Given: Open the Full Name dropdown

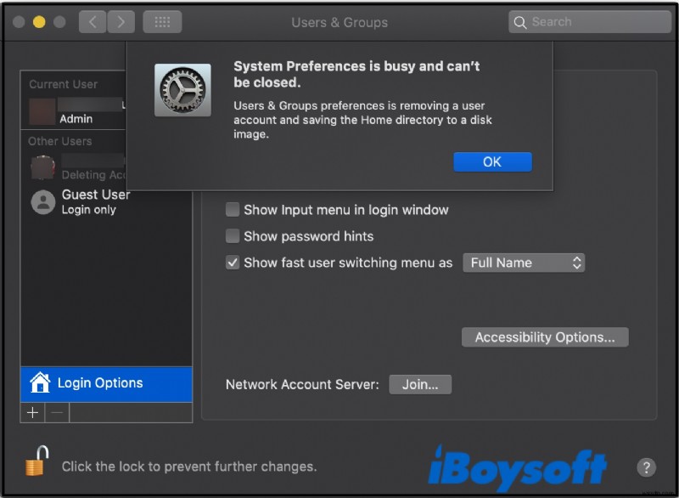Looking at the screenshot, I should 523,263.
